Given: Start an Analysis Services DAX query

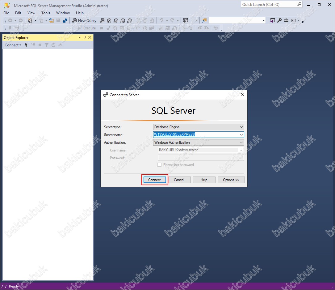Looking at the screenshot, I should coord(129,20).
